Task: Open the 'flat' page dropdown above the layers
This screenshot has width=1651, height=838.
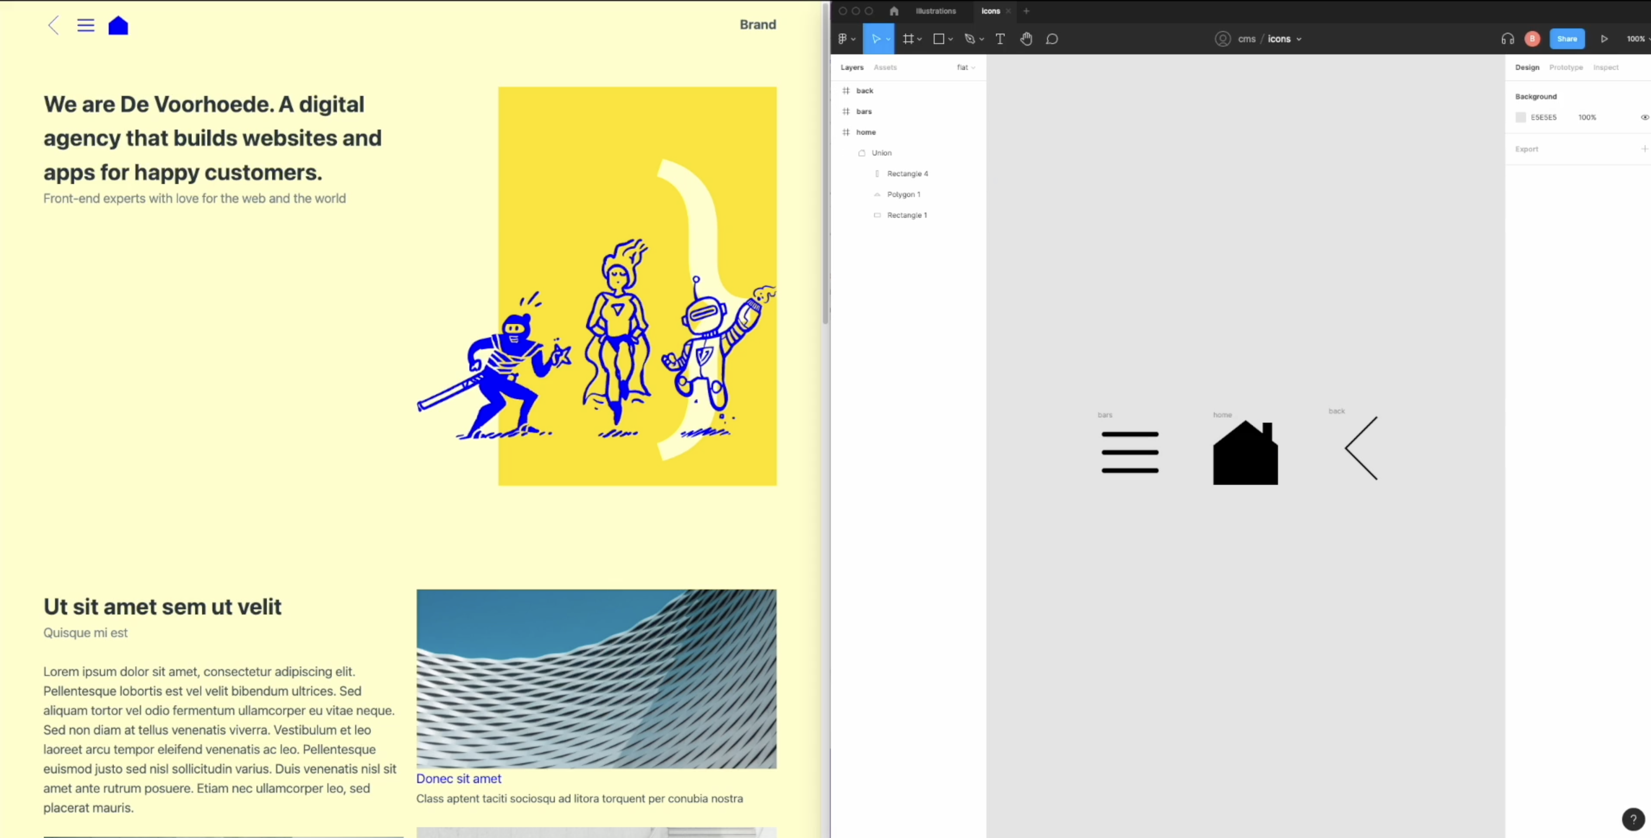Action: (965, 67)
